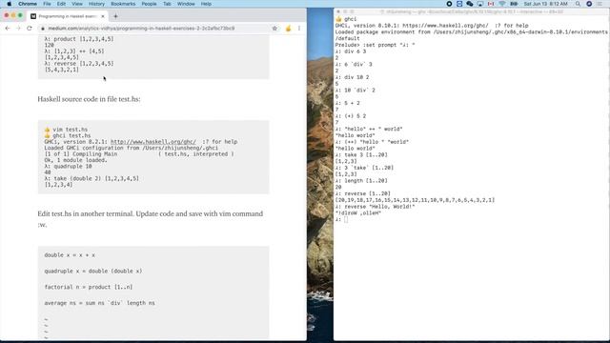This screenshot has height=343, width=610.
Task: Click the 'quadruple x = double (double x)' line
Action: pos(93,271)
